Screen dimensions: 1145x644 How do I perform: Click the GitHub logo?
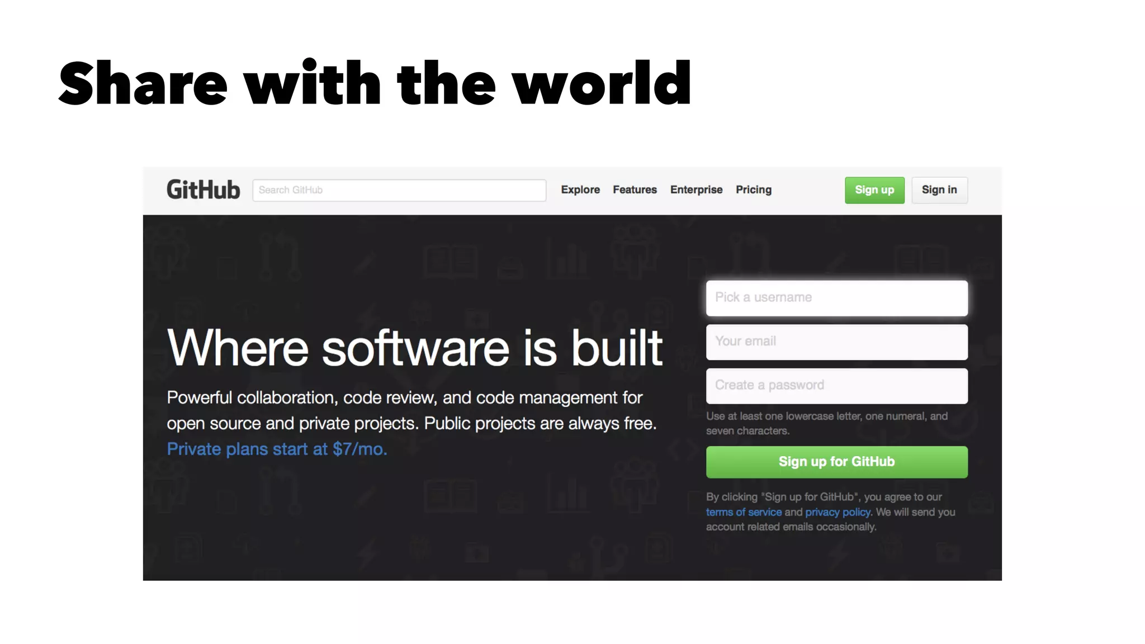click(203, 190)
